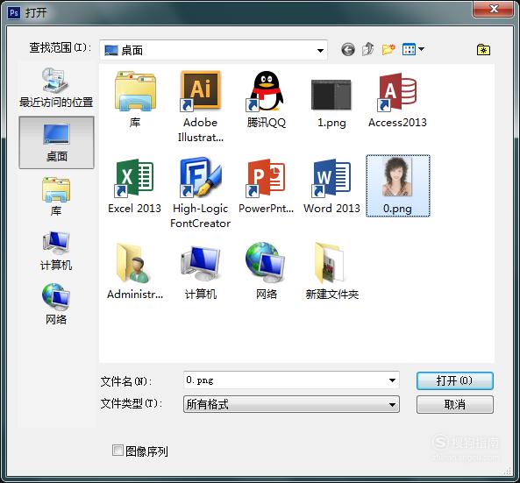
Task: Select the Word 2013 shortcut
Action: 331,186
